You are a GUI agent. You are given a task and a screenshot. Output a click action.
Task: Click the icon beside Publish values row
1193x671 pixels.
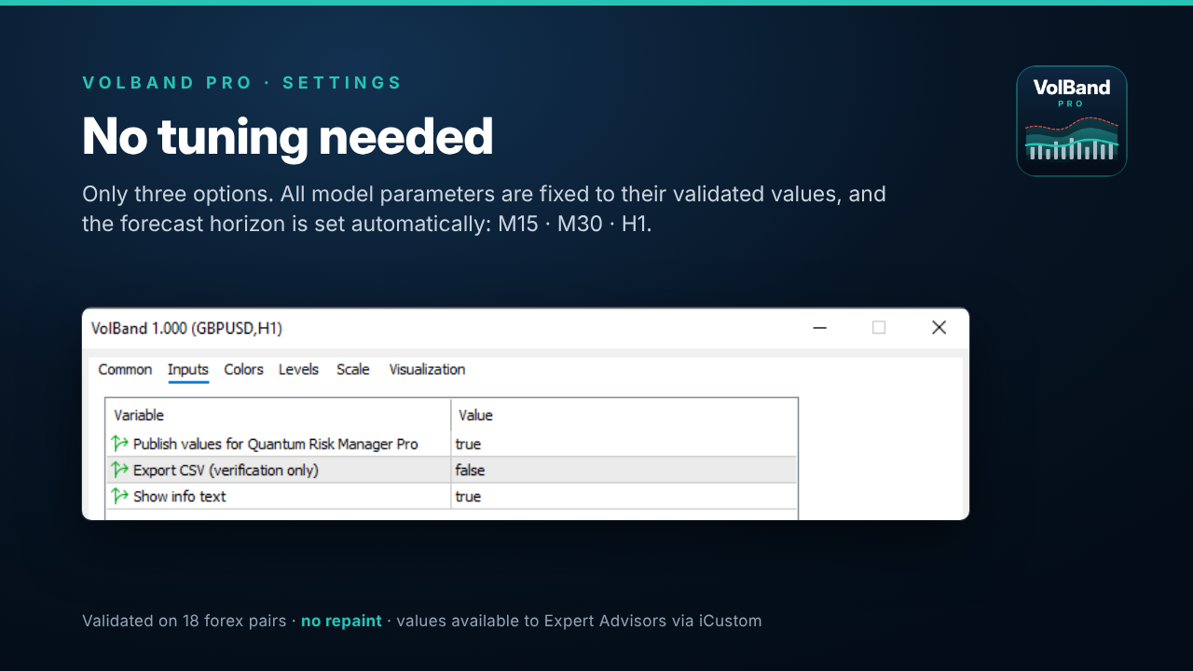tap(120, 444)
